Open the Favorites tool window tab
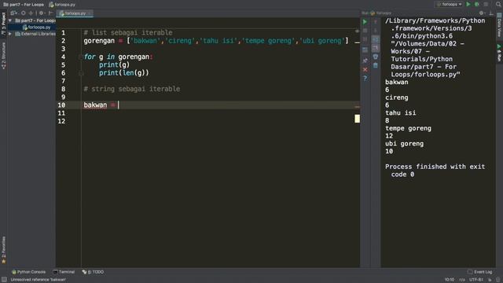 pos(3,250)
